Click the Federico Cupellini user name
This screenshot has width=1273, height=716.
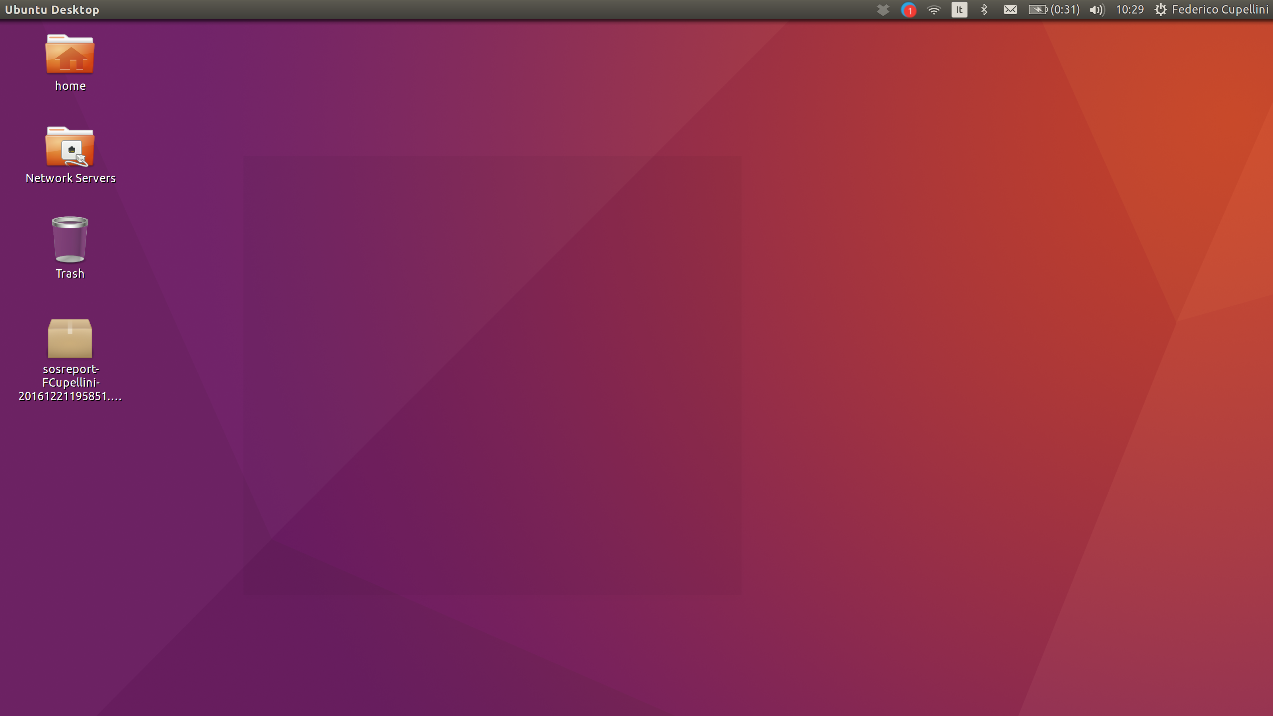(x=1220, y=10)
